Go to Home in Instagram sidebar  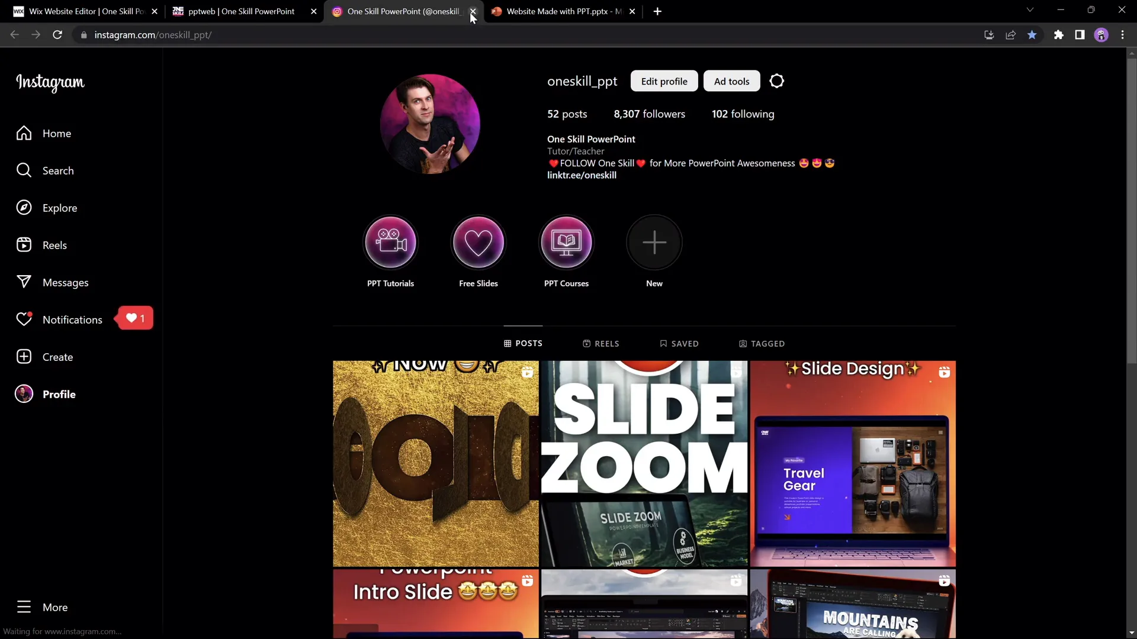tap(44, 134)
